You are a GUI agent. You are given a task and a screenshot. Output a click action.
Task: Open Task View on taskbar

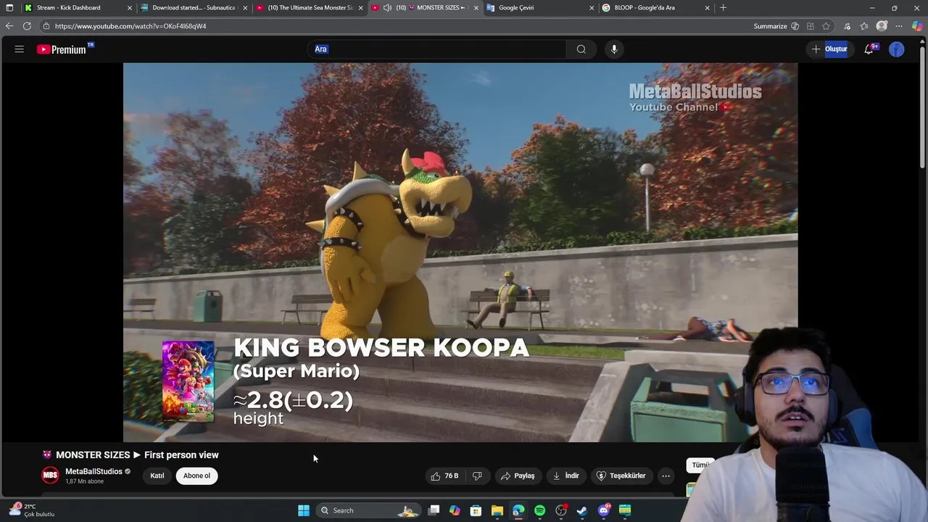point(434,510)
